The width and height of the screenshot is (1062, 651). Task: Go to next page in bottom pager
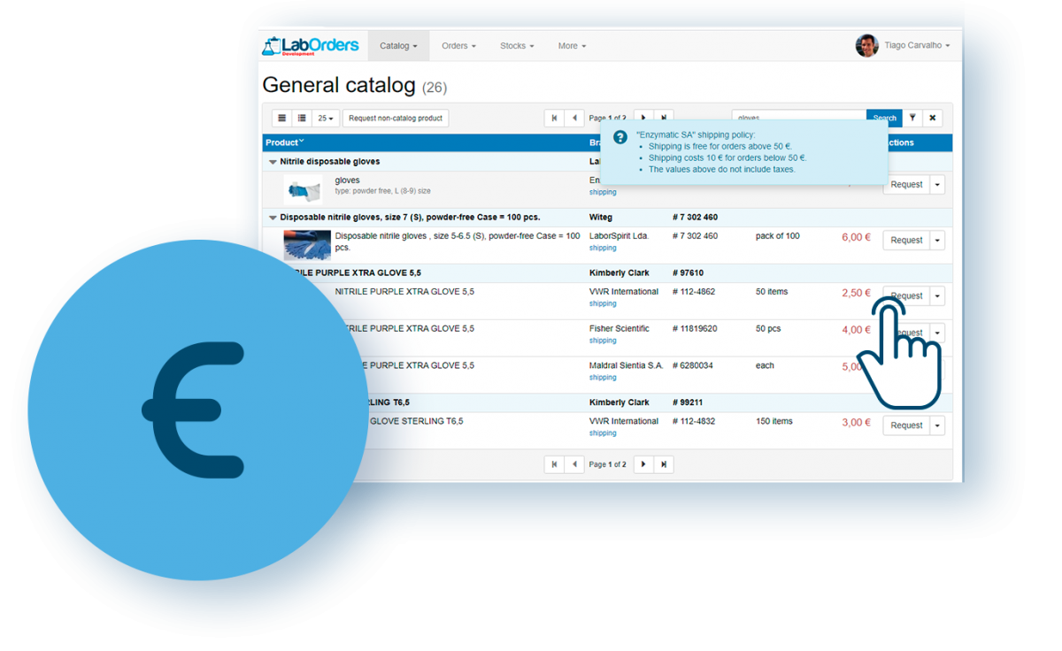pos(643,464)
